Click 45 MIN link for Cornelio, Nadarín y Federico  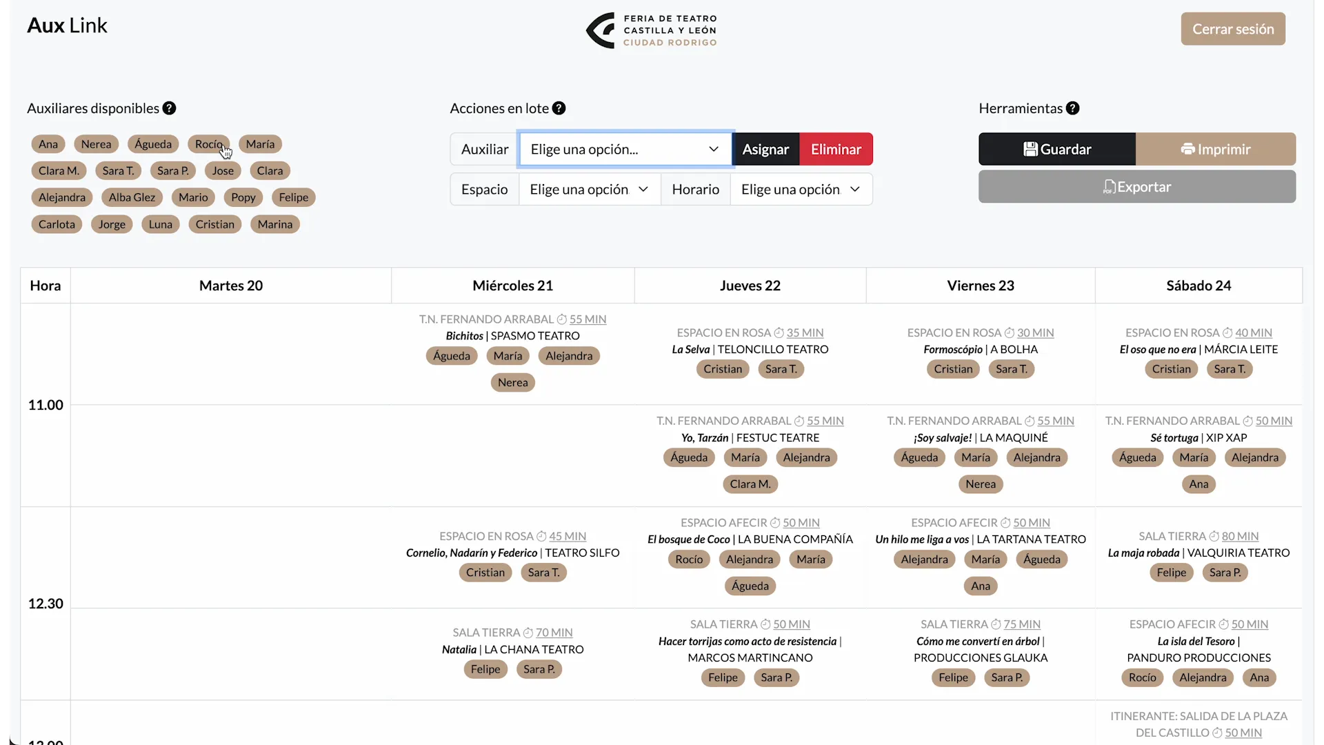pyautogui.click(x=568, y=536)
